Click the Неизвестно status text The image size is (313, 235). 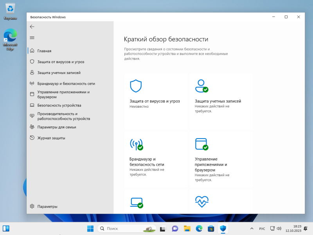(139, 107)
